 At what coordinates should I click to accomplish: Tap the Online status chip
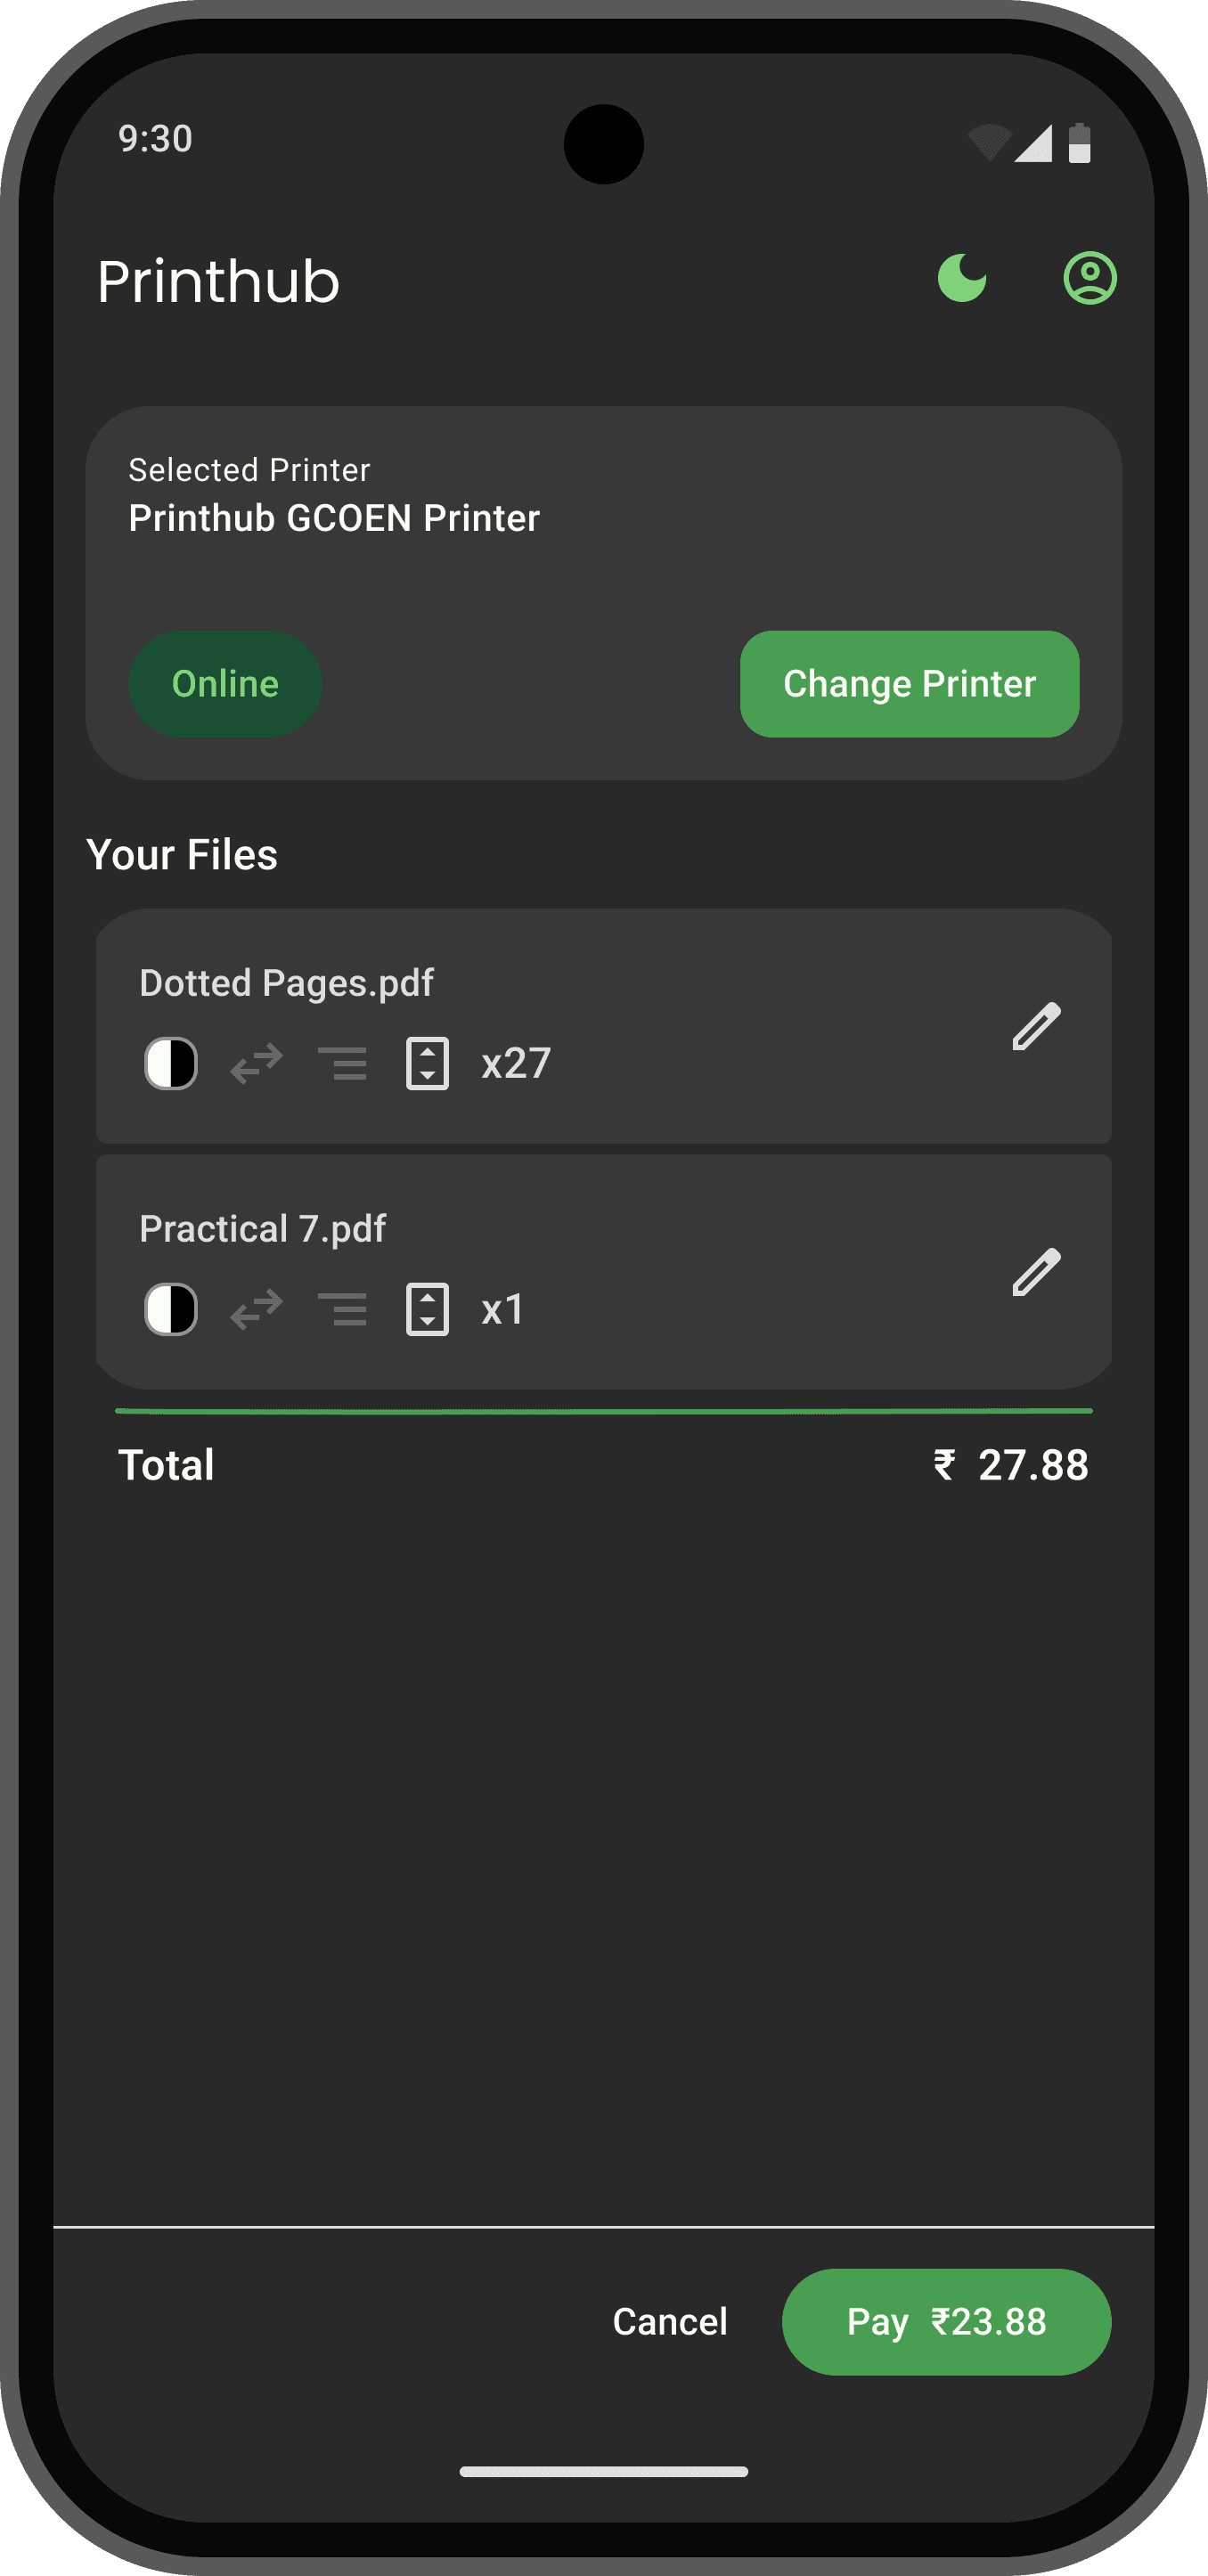pyautogui.click(x=225, y=684)
